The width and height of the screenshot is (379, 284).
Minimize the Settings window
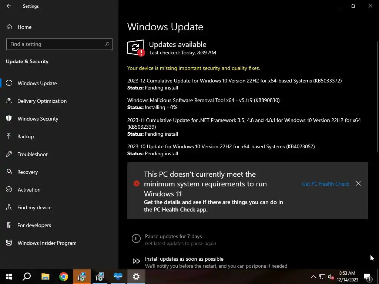pyautogui.click(x=336, y=6)
